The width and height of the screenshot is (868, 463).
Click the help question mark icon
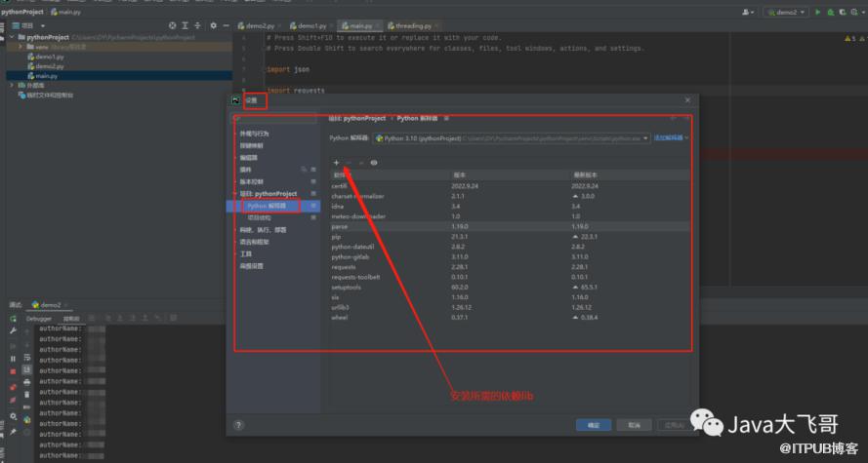coord(239,425)
